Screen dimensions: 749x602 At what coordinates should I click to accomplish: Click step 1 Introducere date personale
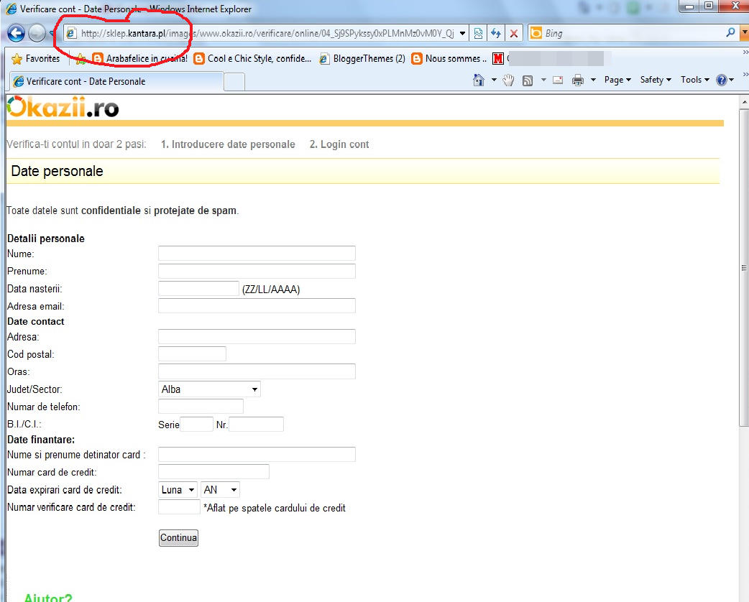click(x=228, y=144)
